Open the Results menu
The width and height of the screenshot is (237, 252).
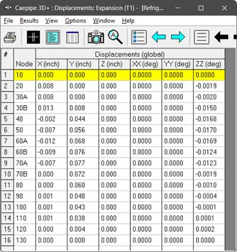[x=29, y=21]
